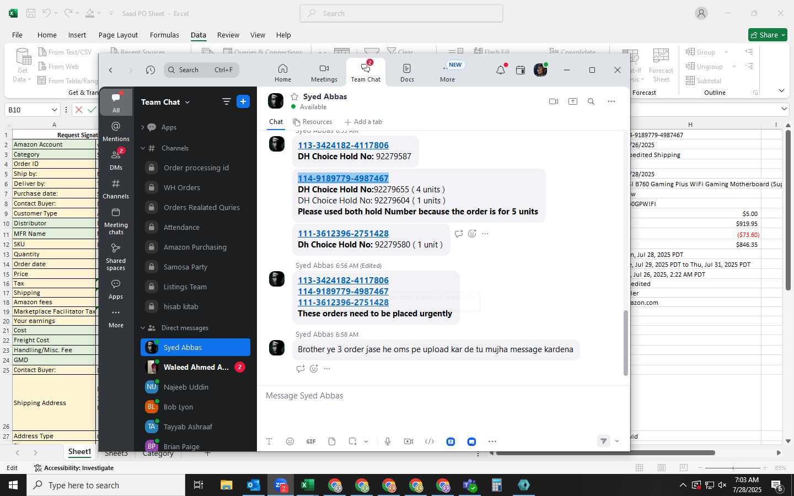Screen dimensions: 794x496
Task: Open Zoom notifications bell
Action: pos(501,70)
